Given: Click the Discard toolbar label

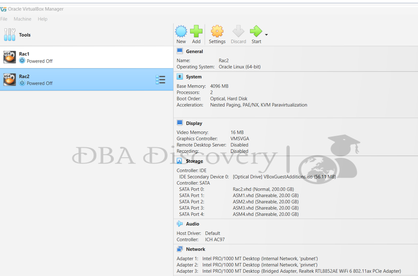Looking at the screenshot, I should coord(238,41).
